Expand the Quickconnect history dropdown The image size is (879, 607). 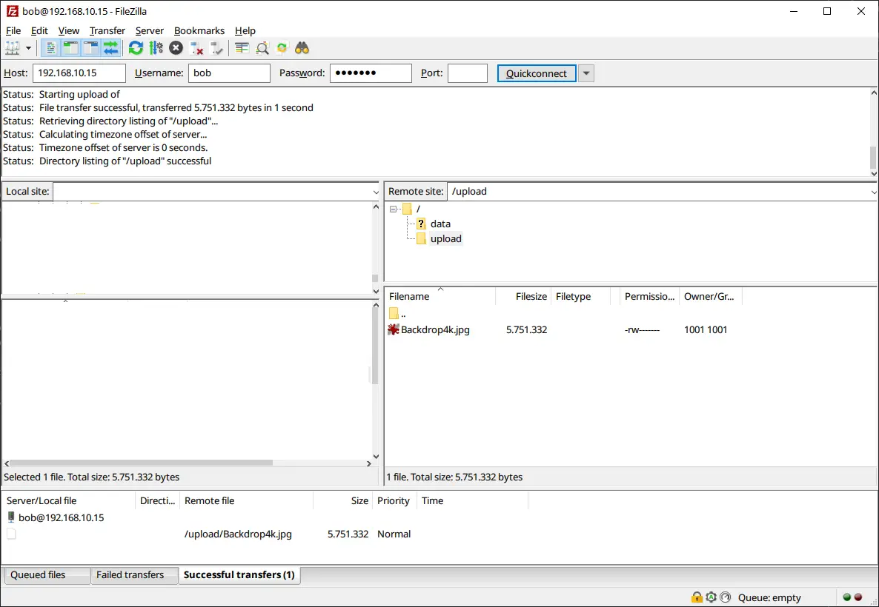coord(586,73)
